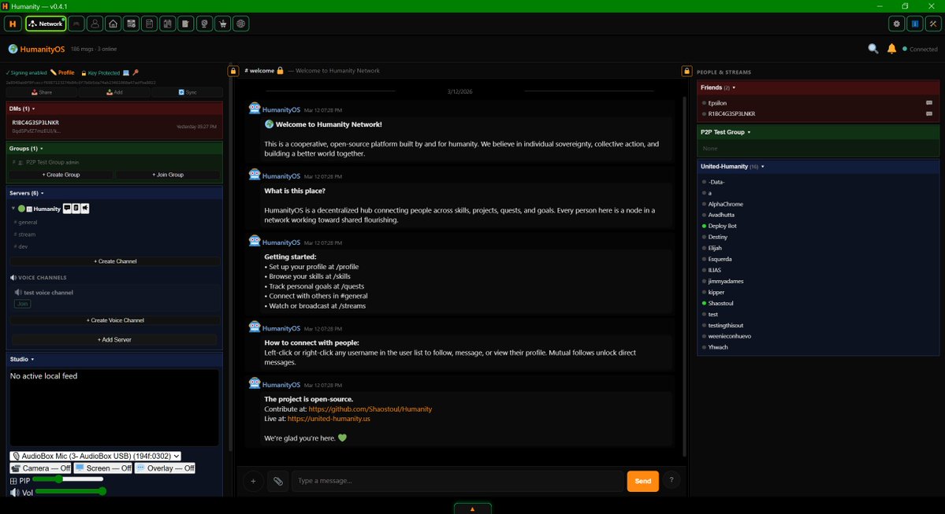Toggle Screen — Off button
This screenshot has width=945, height=514.
103,468
